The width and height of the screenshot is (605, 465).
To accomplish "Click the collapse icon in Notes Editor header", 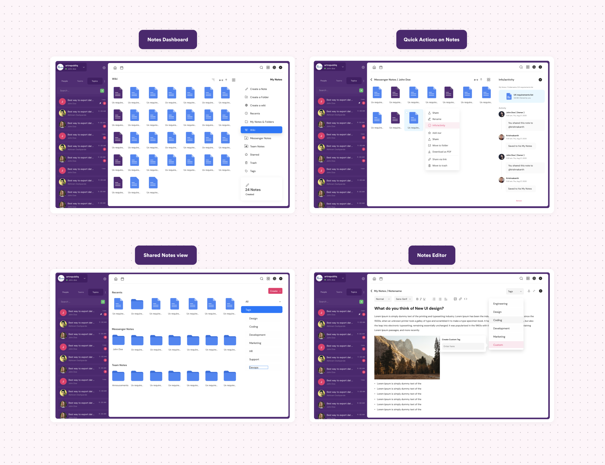I will click(534, 291).
